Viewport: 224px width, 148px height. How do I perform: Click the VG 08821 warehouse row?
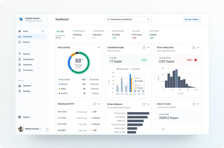(78, 130)
